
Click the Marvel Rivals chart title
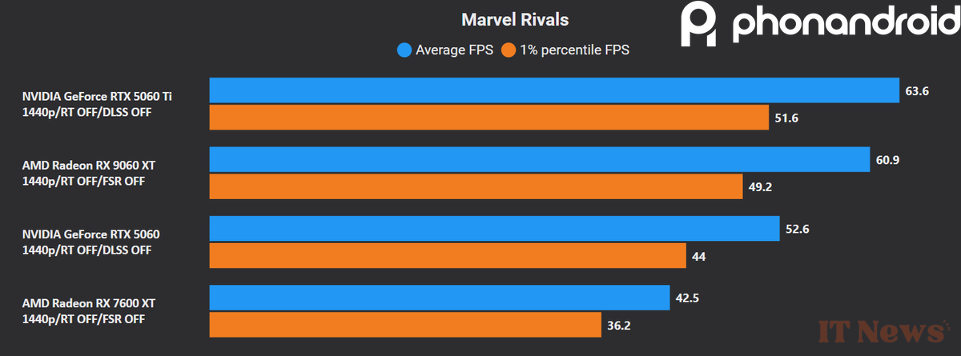tap(515, 20)
